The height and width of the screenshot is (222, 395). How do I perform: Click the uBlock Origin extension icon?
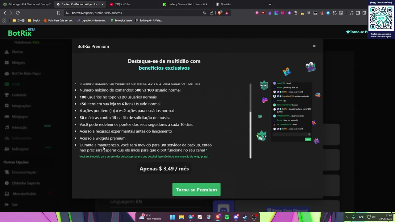pos(263,13)
